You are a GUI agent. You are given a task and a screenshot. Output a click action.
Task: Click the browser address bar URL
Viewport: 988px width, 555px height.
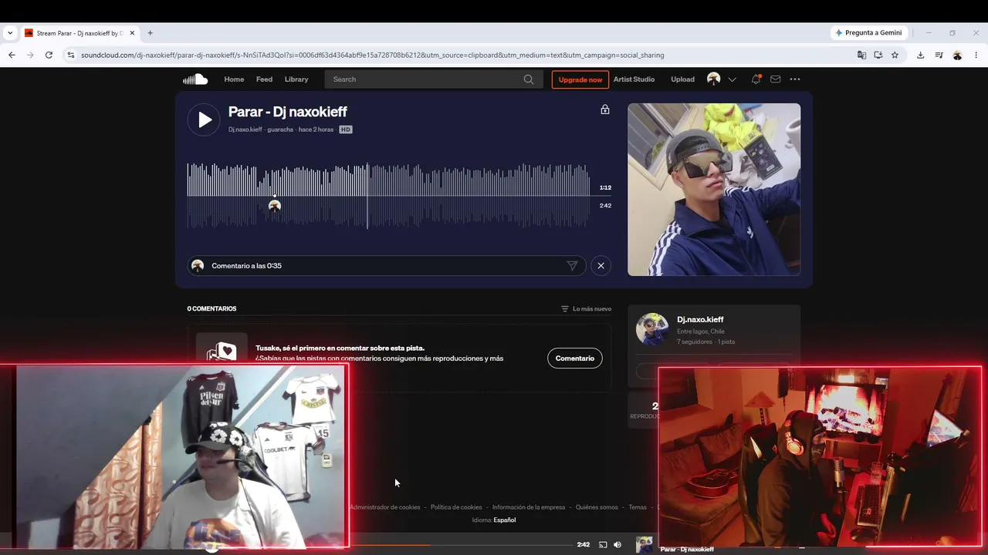coord(372,55)
